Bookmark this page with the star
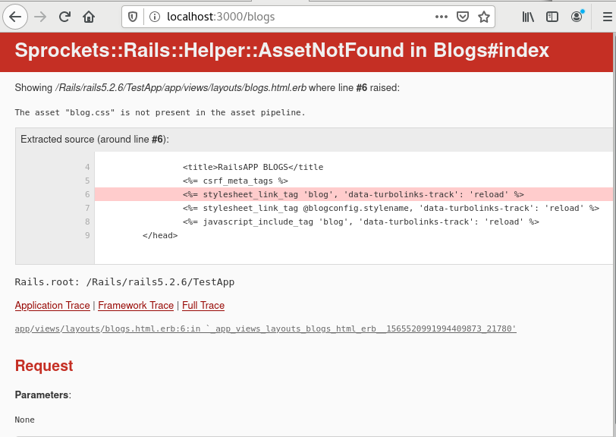This screenshot has height=437, width=616. click(x=484, y=17)
